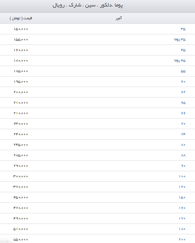Click the price ۳۷۰,۰۰۰ cell
The height and width of the screenshot is (243, 195).
[x=21, y=187]
